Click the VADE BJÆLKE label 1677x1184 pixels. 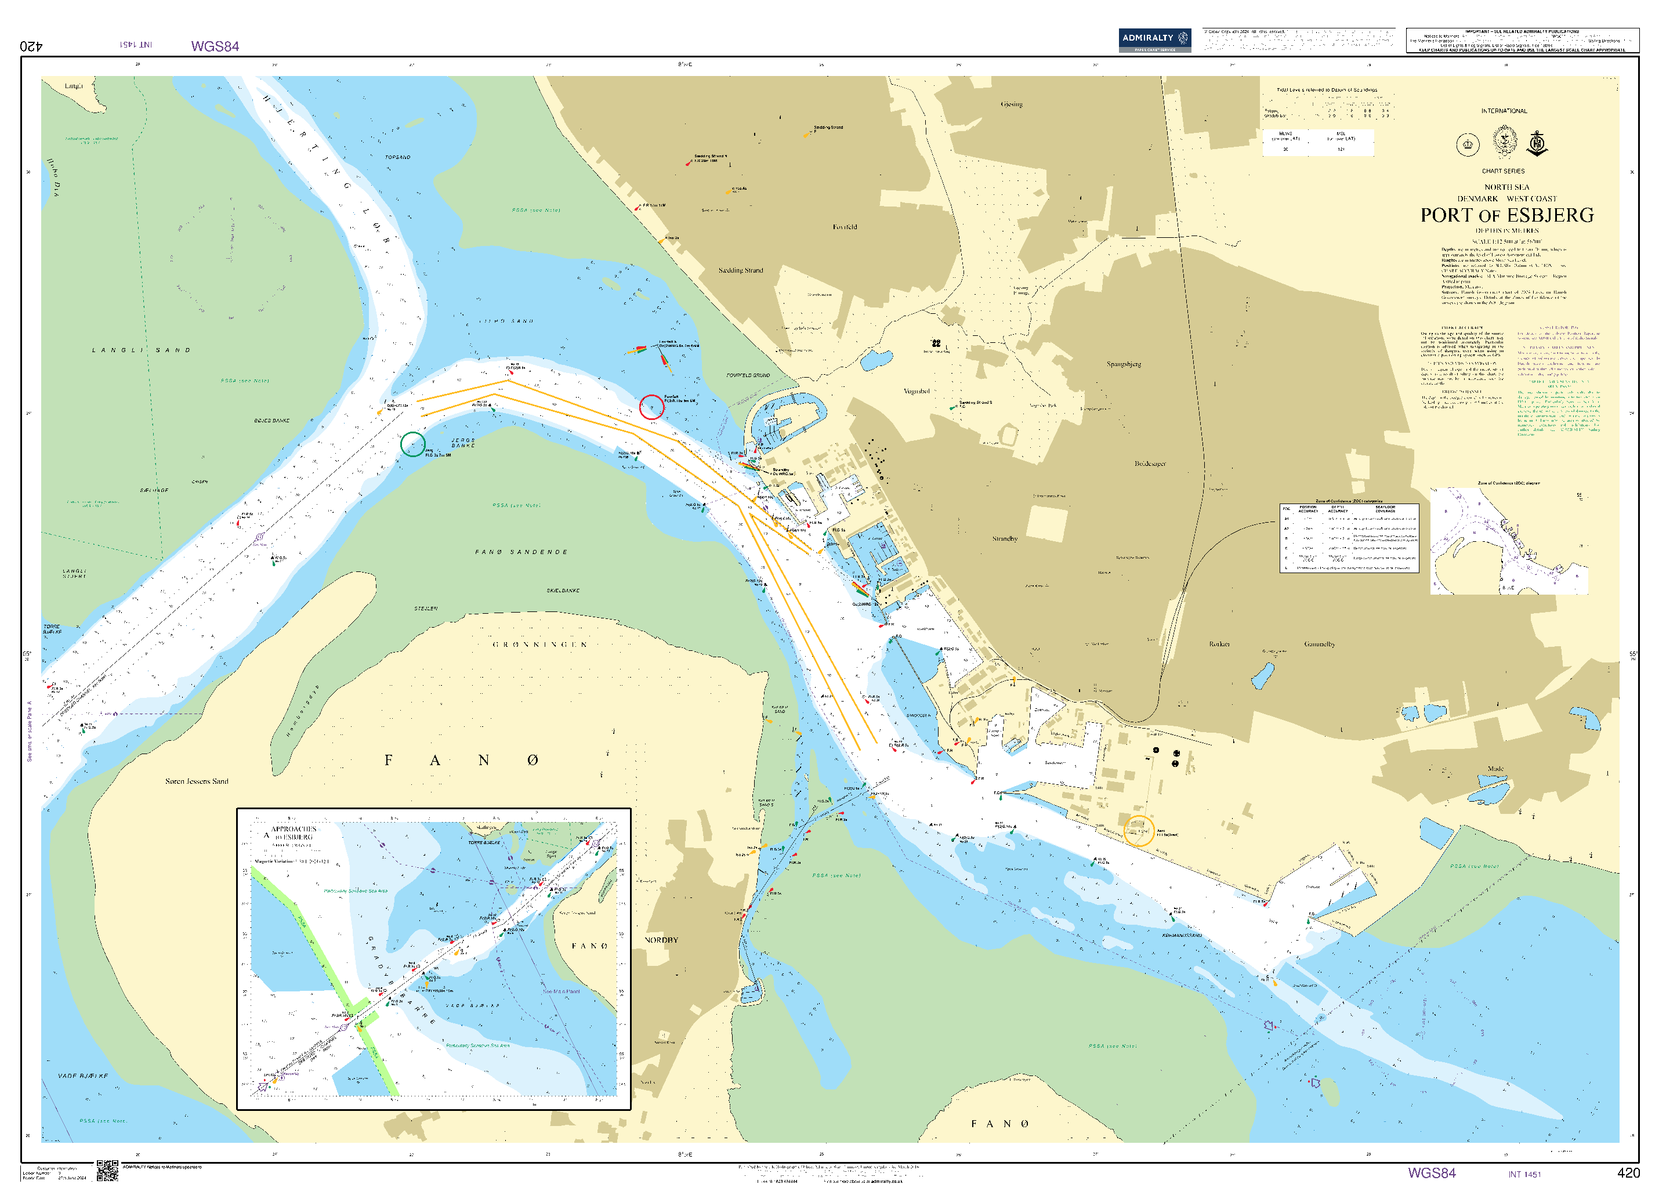(82, 1076)
